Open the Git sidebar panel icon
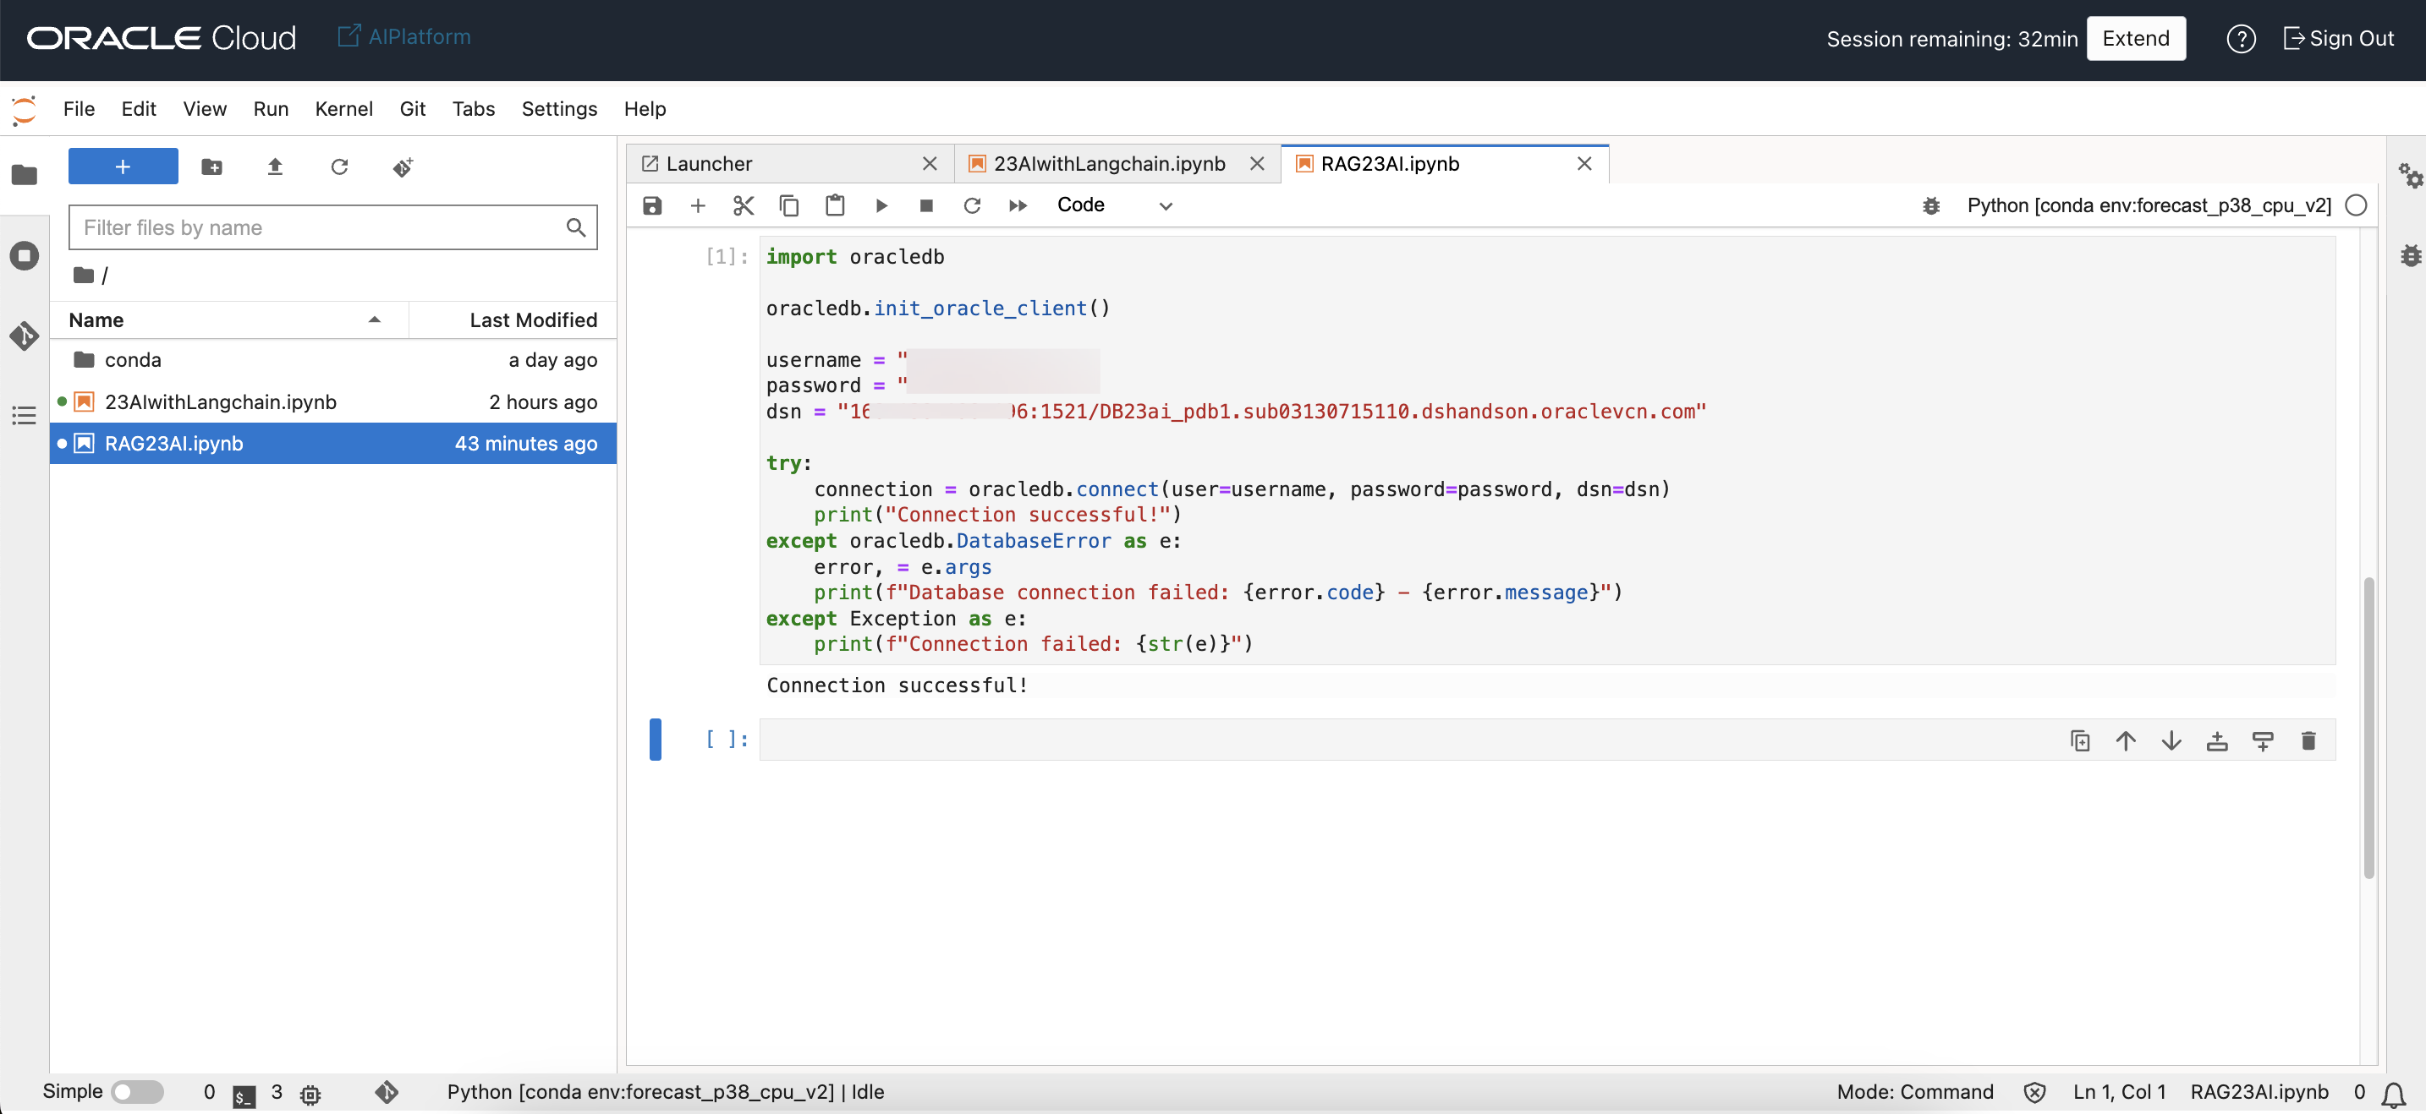Viewport: 2426px width, 1114px height. point(25,336)
